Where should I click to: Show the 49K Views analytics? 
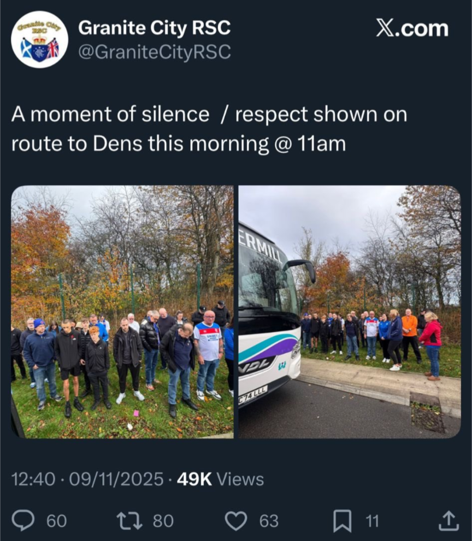[220, 479]
